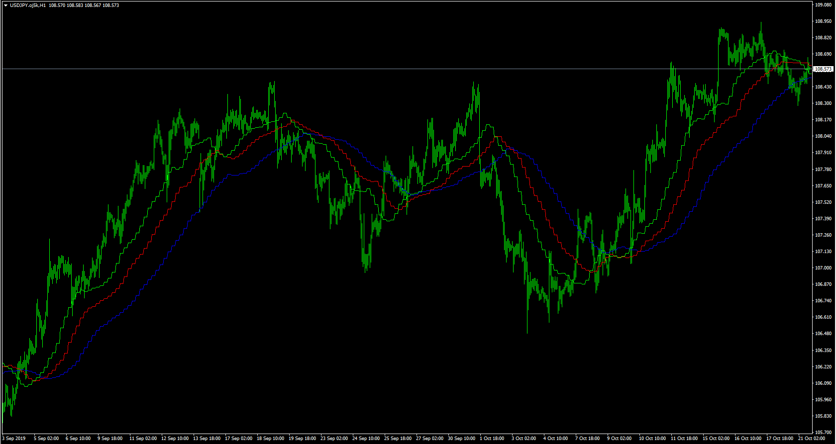This screenshot has height=444, width=836.
Task: Click the 1 Oct 18:00 time label
Action: pos(492,439)
